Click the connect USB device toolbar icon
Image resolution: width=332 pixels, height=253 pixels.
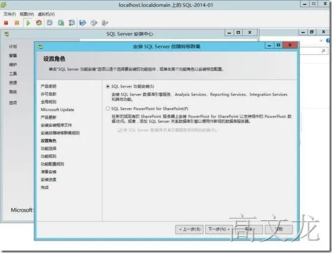pos(105,23)
